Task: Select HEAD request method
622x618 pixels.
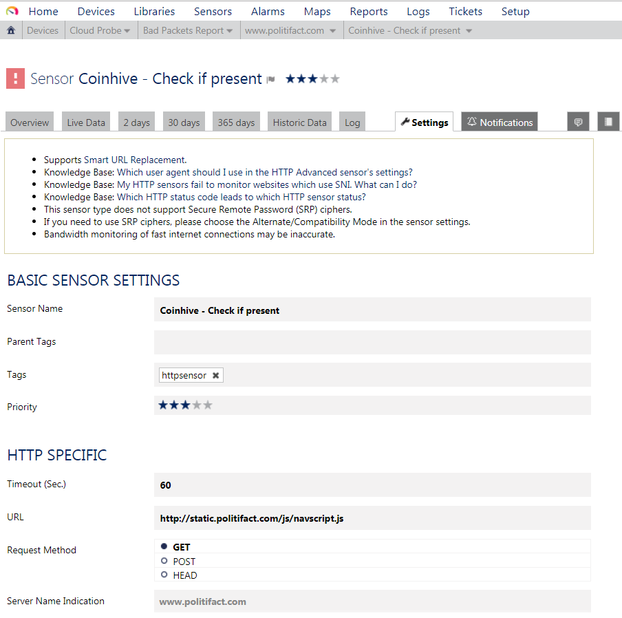Action: click(164, 575)
